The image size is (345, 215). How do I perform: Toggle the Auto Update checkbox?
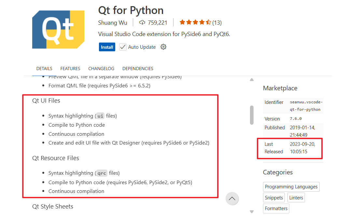[x=123, y=47]
